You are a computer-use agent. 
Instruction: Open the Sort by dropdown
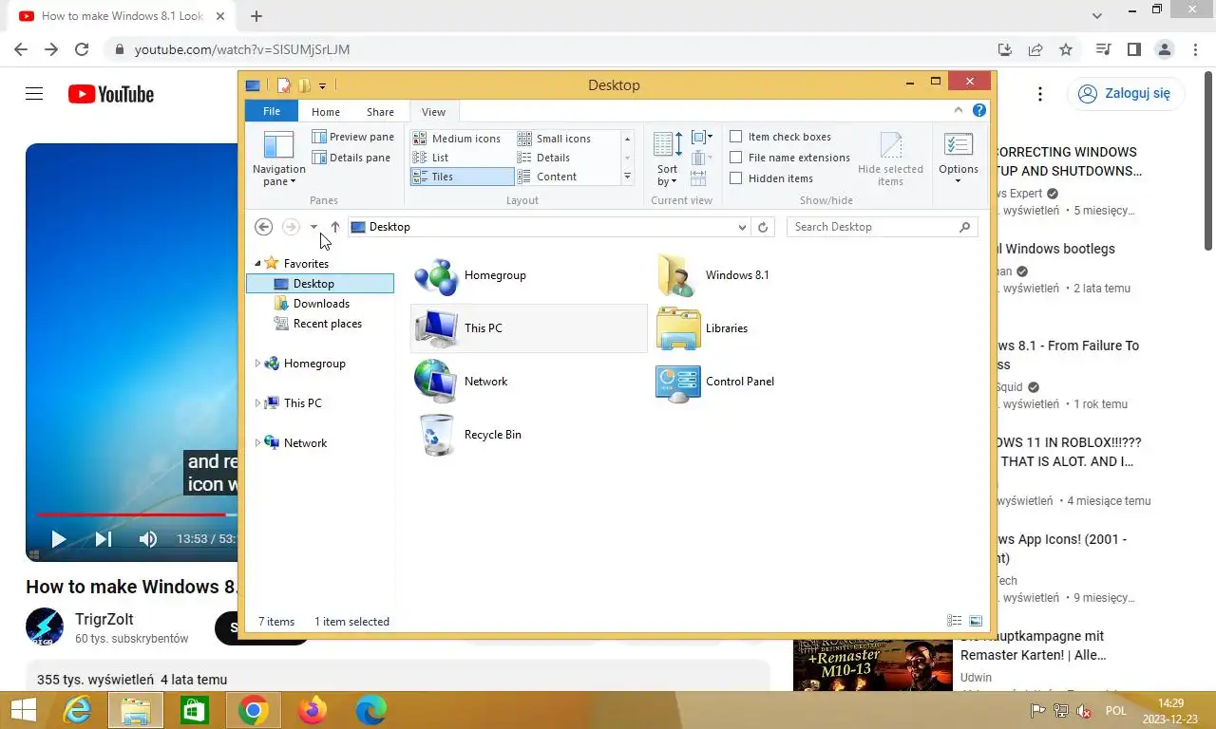(668, 159)
